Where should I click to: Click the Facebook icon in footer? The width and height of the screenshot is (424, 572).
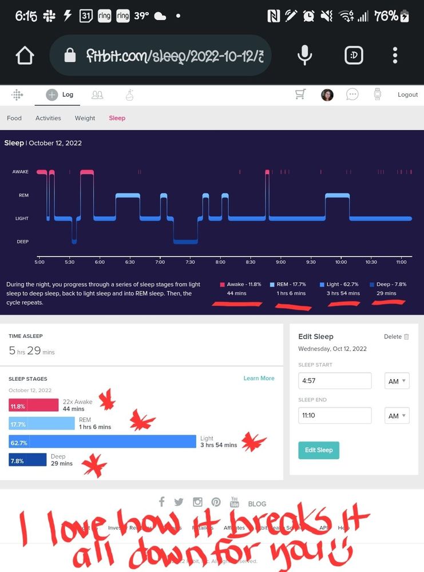tap(162, 502)
